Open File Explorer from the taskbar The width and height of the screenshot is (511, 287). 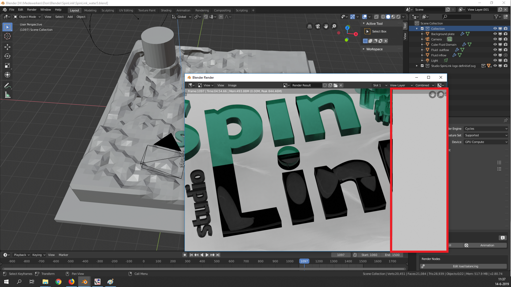pyautogui.click(x=45, y=282)
